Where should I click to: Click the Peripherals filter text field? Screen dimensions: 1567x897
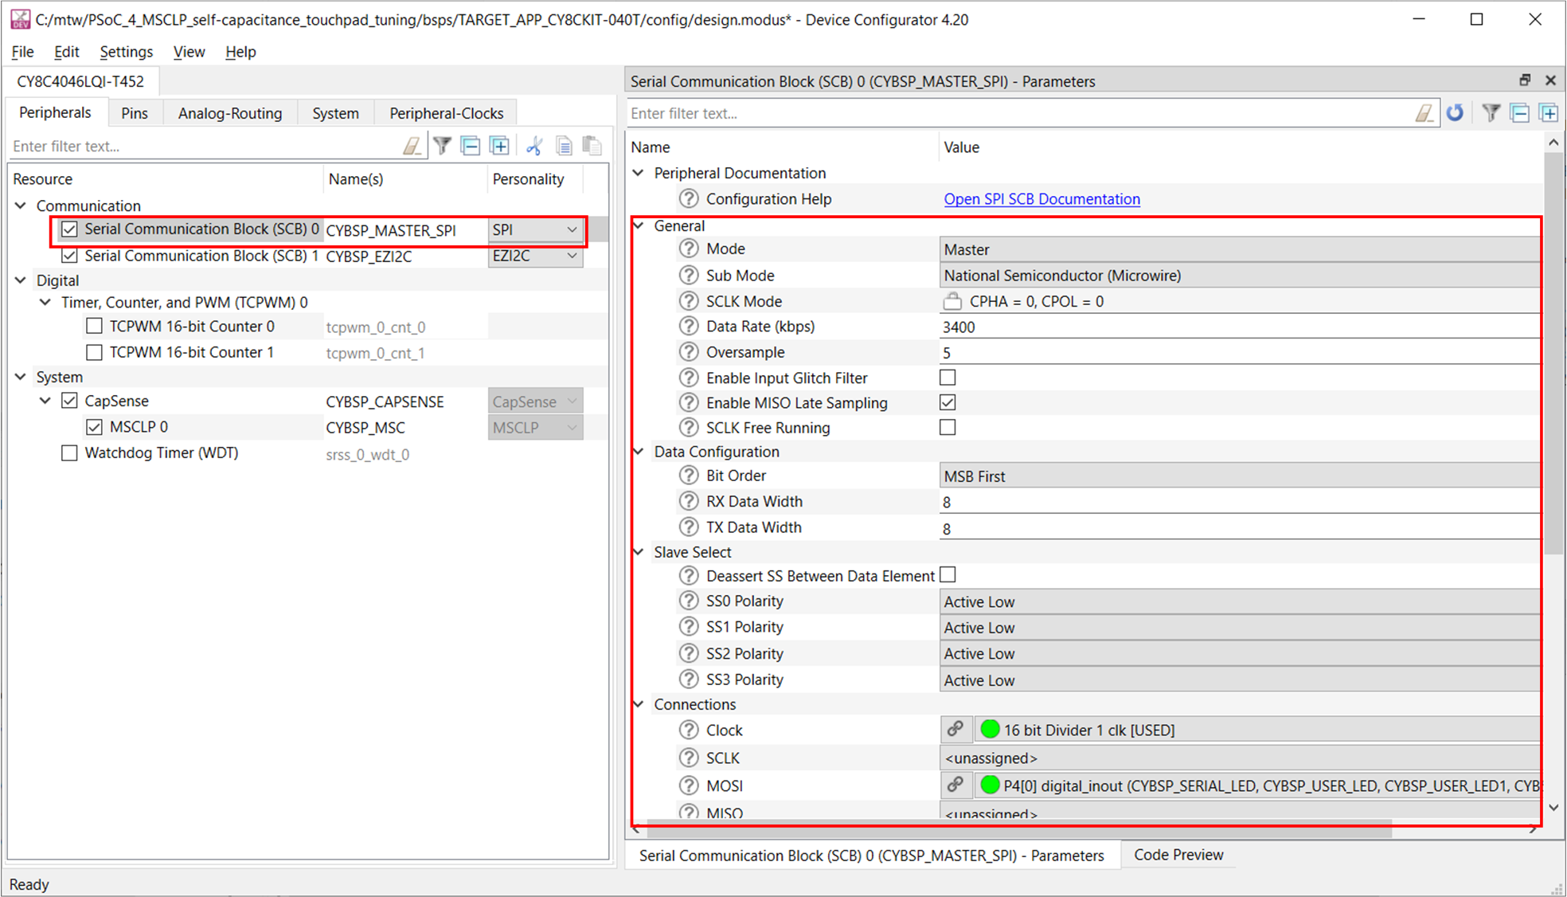click(x=203, y=146)
